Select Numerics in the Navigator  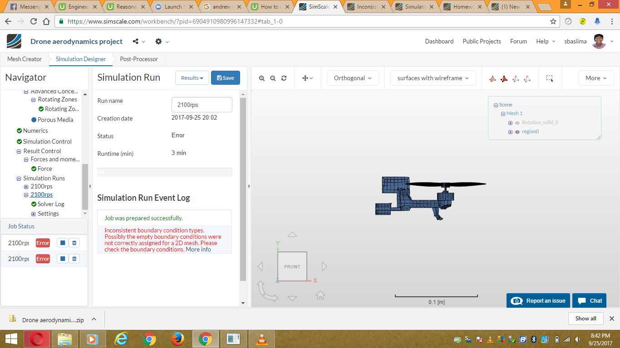pyautogui.click(x=35, y=130)
